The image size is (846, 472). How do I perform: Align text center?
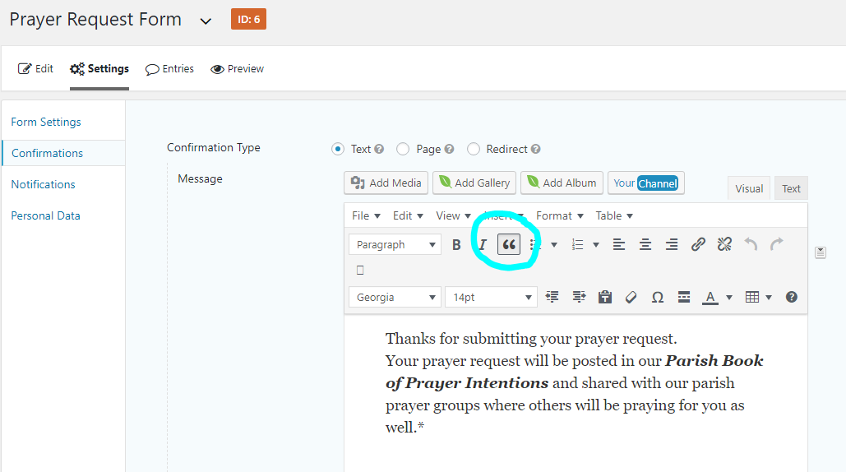[x=645, y=244]
